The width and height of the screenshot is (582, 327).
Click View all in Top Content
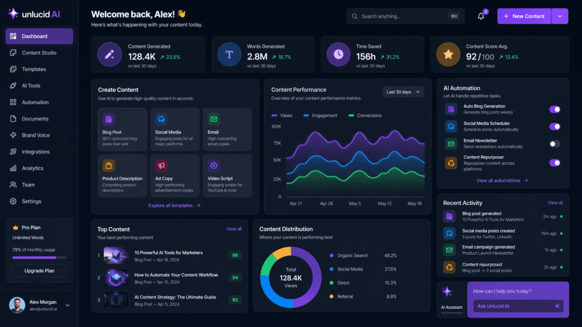(234, 229)
